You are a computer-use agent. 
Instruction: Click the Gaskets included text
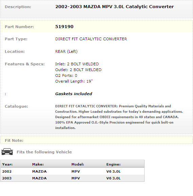(73, 94)
